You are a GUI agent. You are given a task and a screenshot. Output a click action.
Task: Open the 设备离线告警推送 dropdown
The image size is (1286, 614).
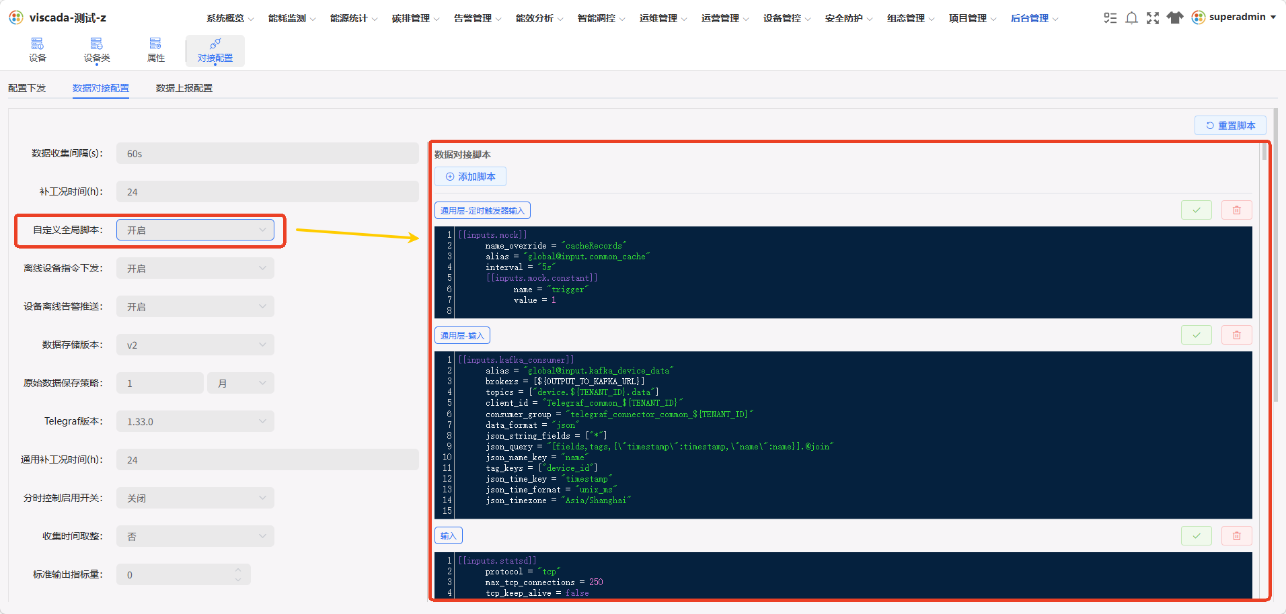click(x=195, y=306)
